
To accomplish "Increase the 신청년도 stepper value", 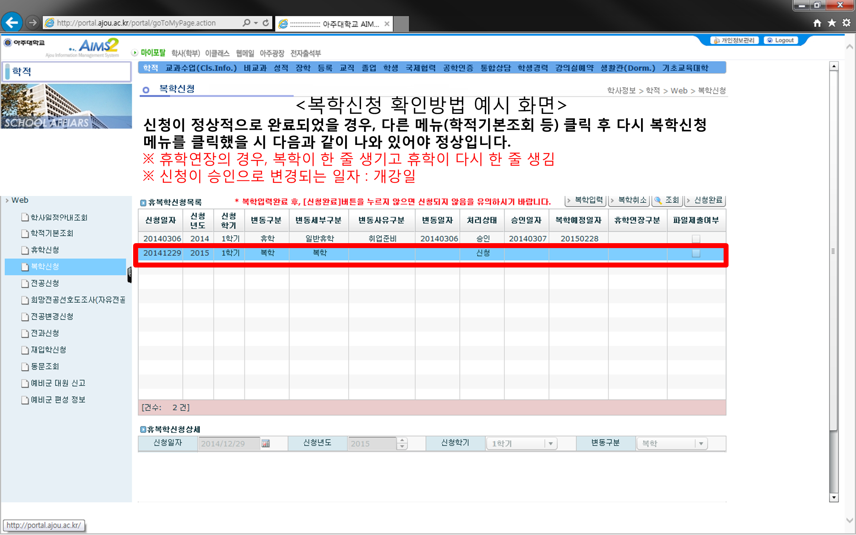I will tap(402, 440).
